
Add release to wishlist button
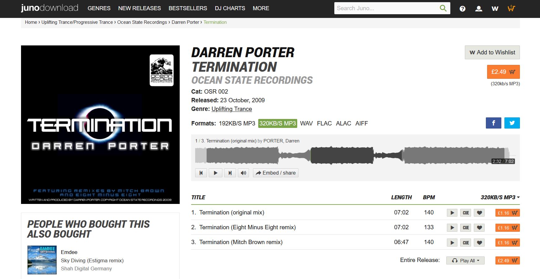point(492,53)
